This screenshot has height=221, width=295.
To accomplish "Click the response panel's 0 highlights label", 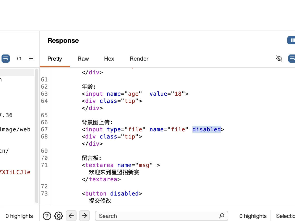I will coord(253,216).
